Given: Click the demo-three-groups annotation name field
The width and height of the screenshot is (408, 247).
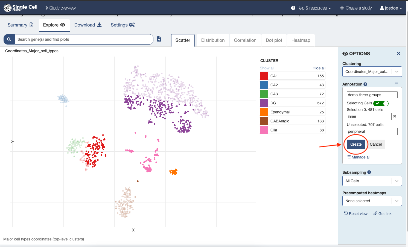Looking at the screenshot, I should click(x=372, y=95).
